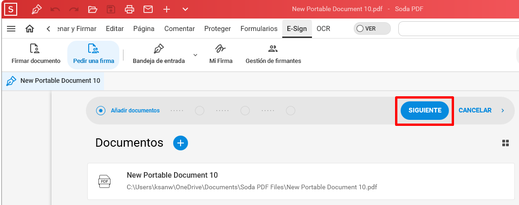Image resolution: width=519 pixels, height=205 pixels.
Task: Open the OCR tab
Action: 324,29
